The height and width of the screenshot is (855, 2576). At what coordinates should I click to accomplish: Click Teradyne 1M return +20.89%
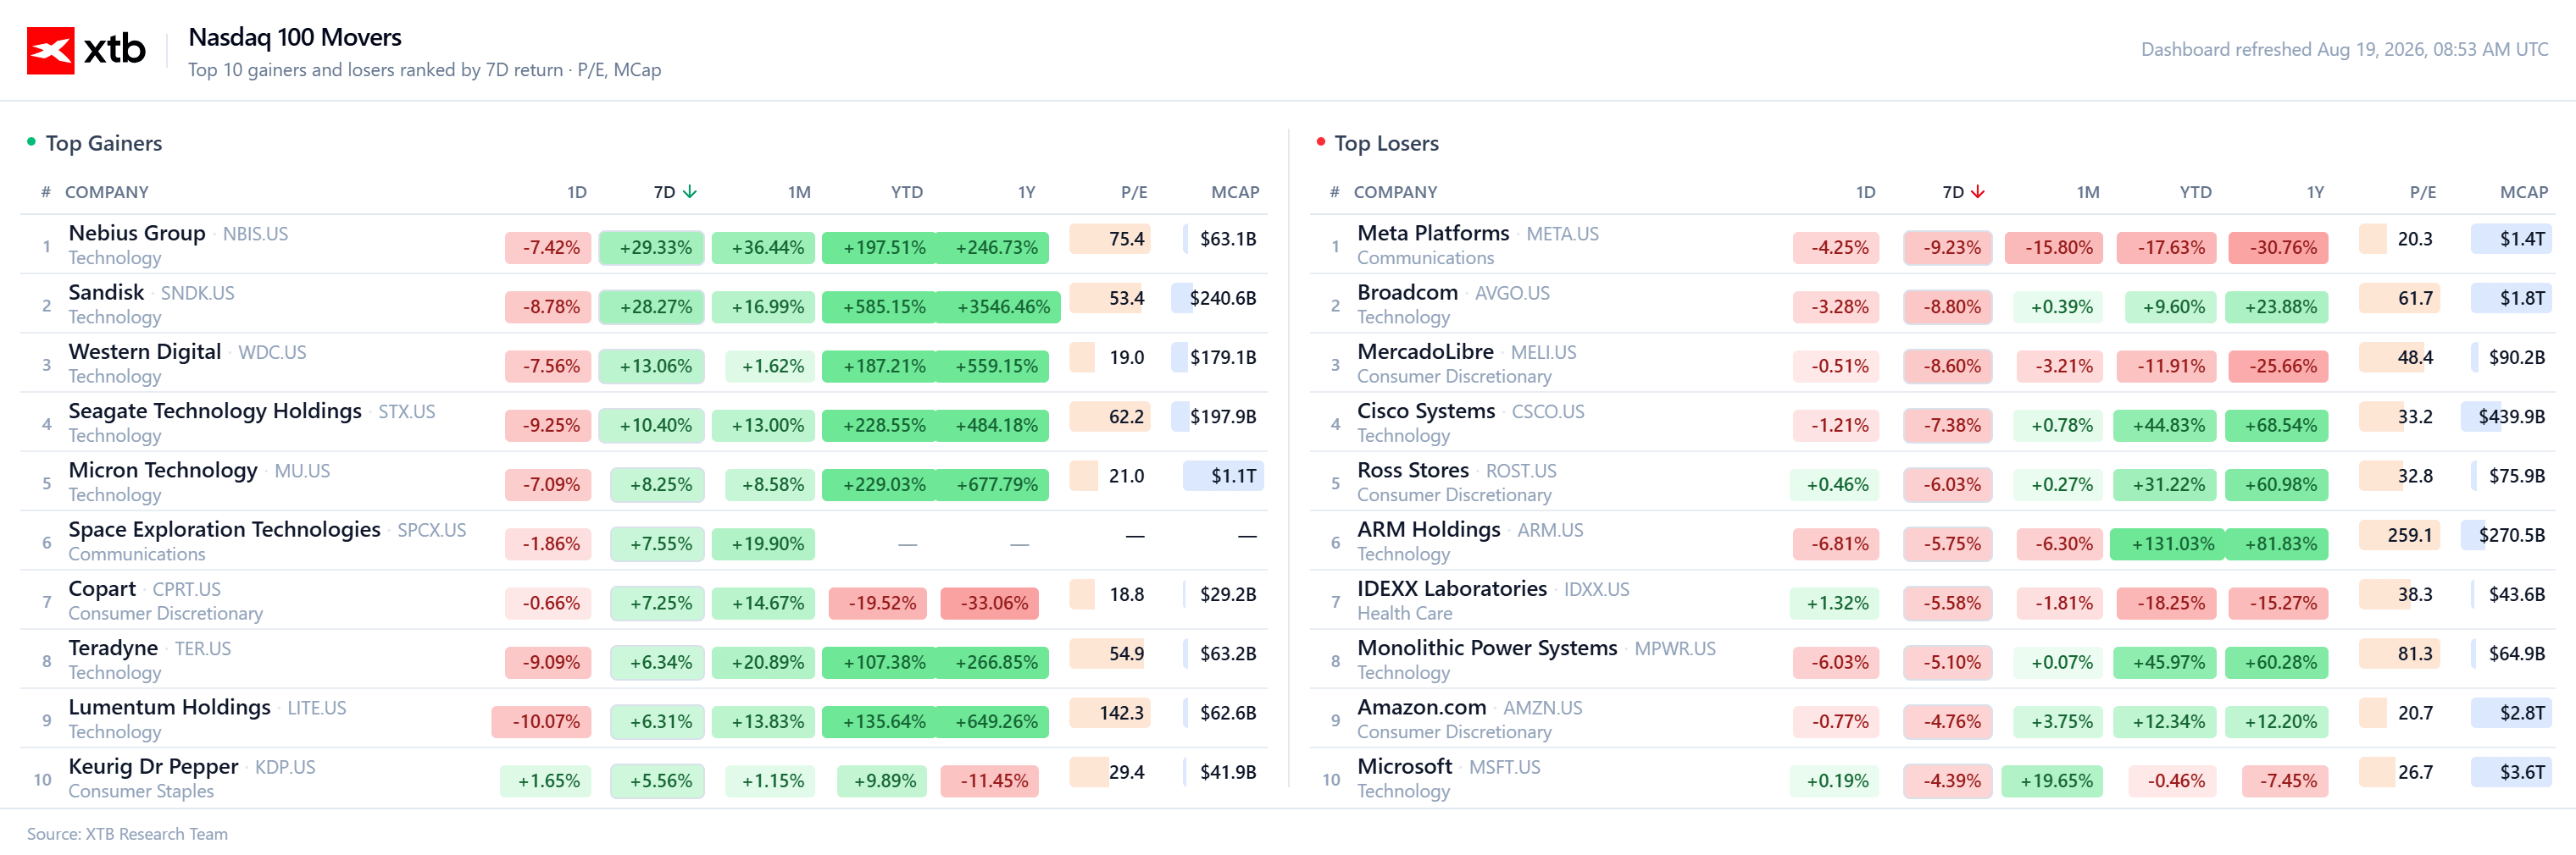pos(764,662)
